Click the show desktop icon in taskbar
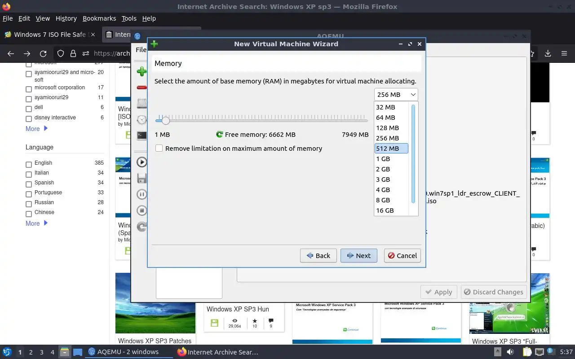Image resolution: width=575 pixels, height=359 pixels. pos(77,352)
